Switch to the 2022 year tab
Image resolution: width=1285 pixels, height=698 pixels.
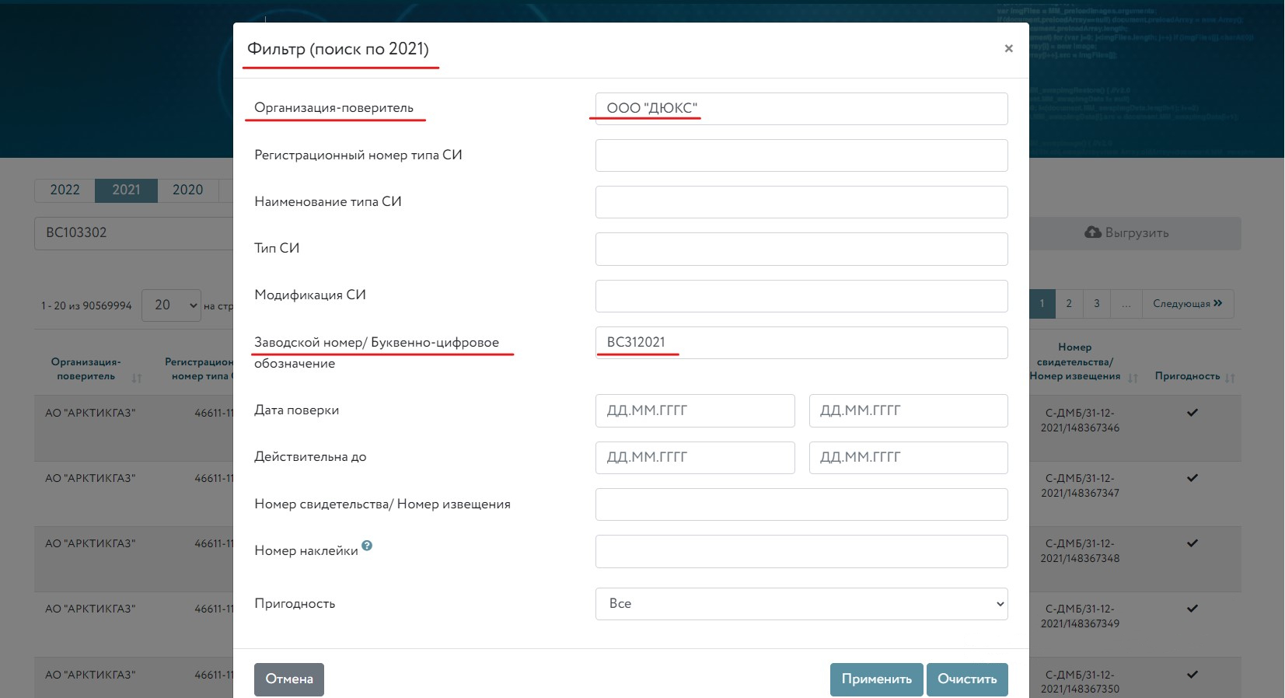(65, 190)
